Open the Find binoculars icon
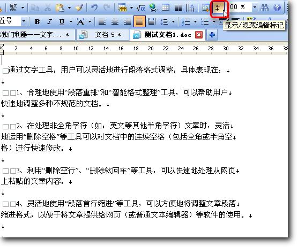 point(265,7)
